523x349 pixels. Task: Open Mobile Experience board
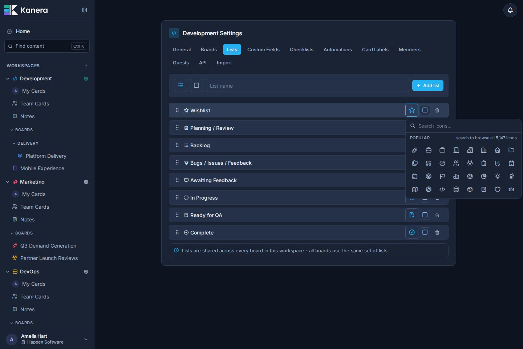coord(42,168)
